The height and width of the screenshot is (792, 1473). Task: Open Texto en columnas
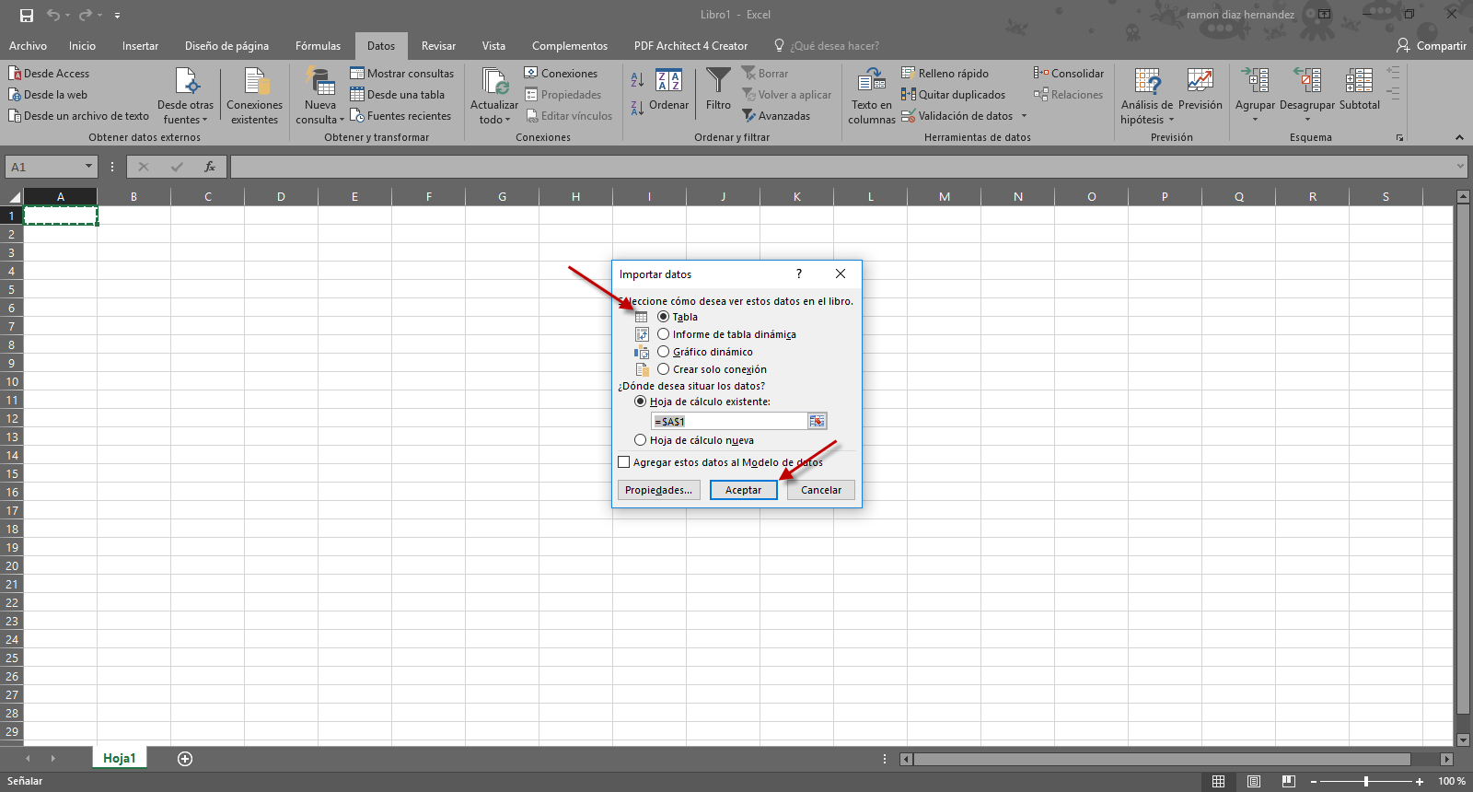[872, 96]
